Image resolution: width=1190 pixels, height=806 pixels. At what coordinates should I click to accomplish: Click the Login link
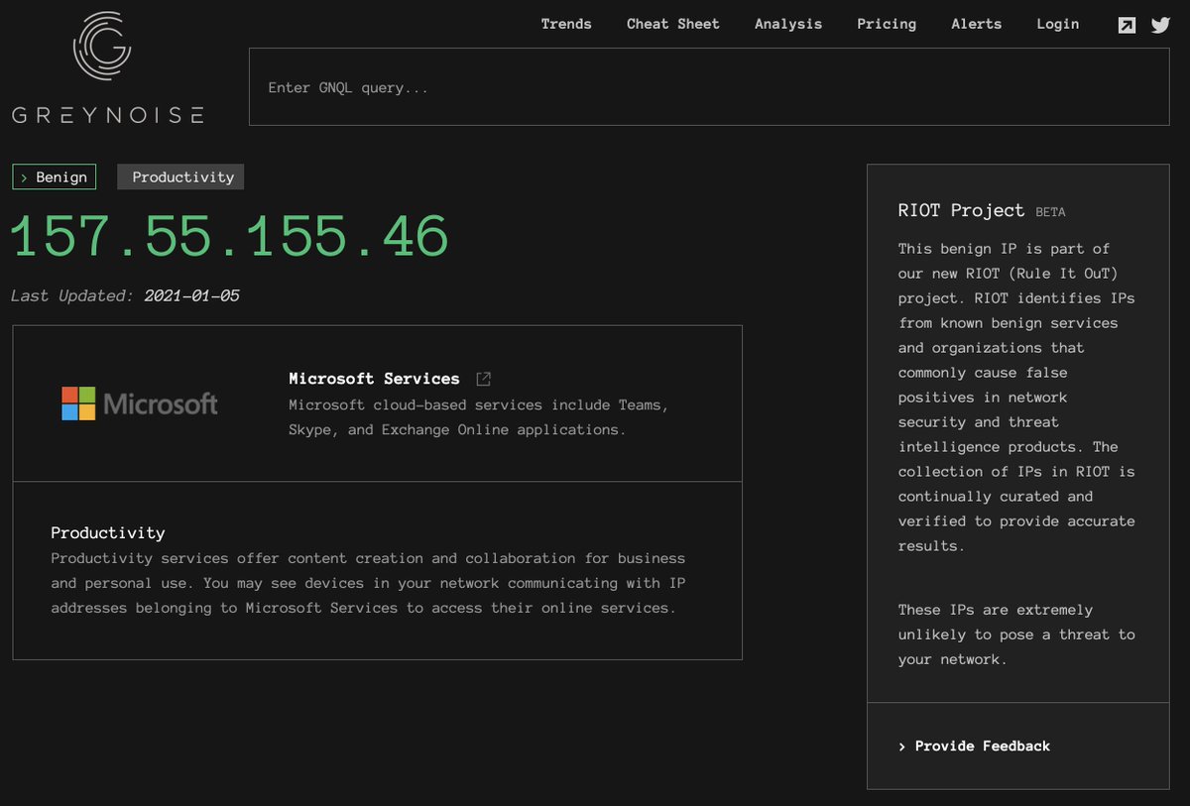1058,24
